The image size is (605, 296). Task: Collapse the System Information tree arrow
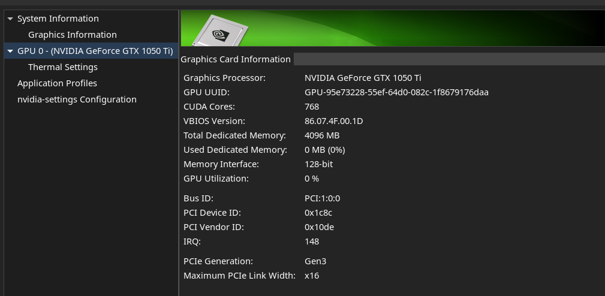point(10,19)
